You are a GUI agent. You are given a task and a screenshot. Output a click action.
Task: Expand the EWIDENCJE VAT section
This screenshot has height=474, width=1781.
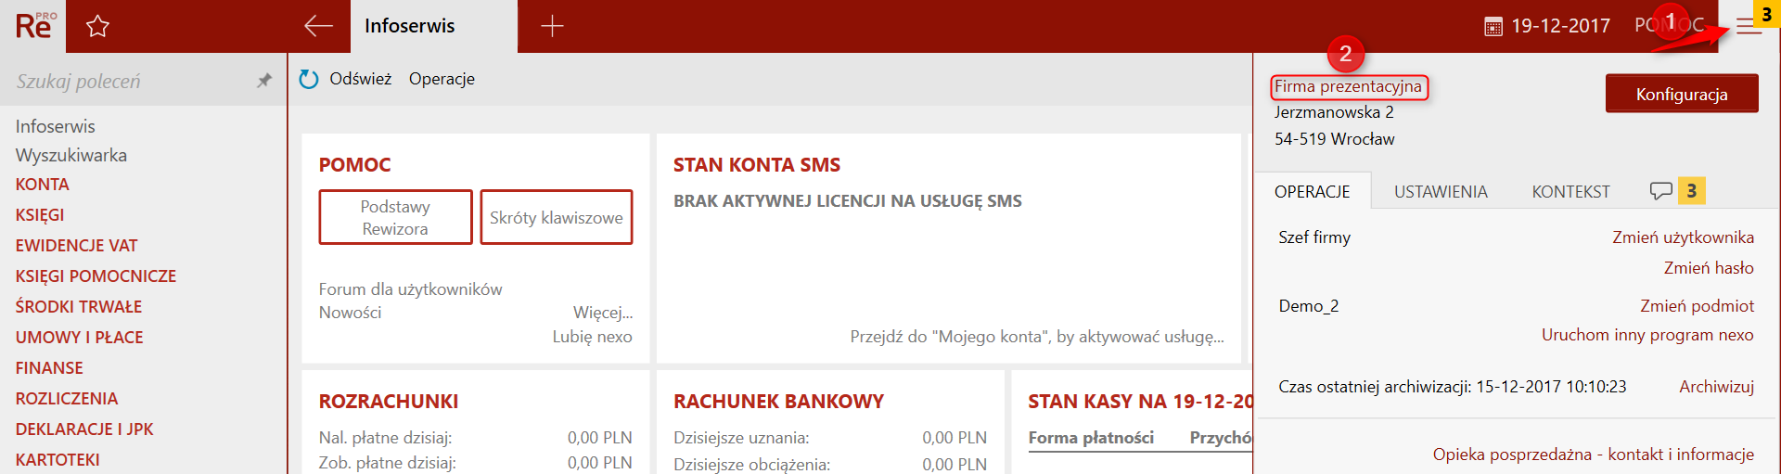pos(76,246)
